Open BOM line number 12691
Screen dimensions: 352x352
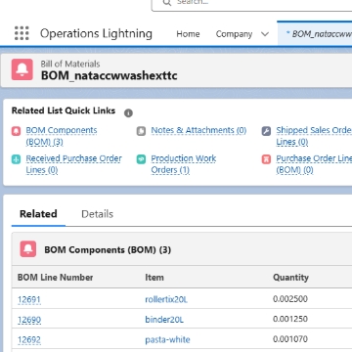coord(29,299)
